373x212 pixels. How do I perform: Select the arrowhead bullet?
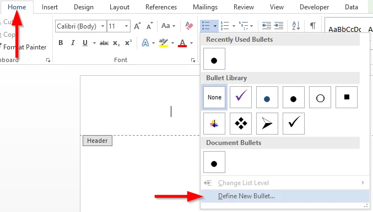[267, 124]
